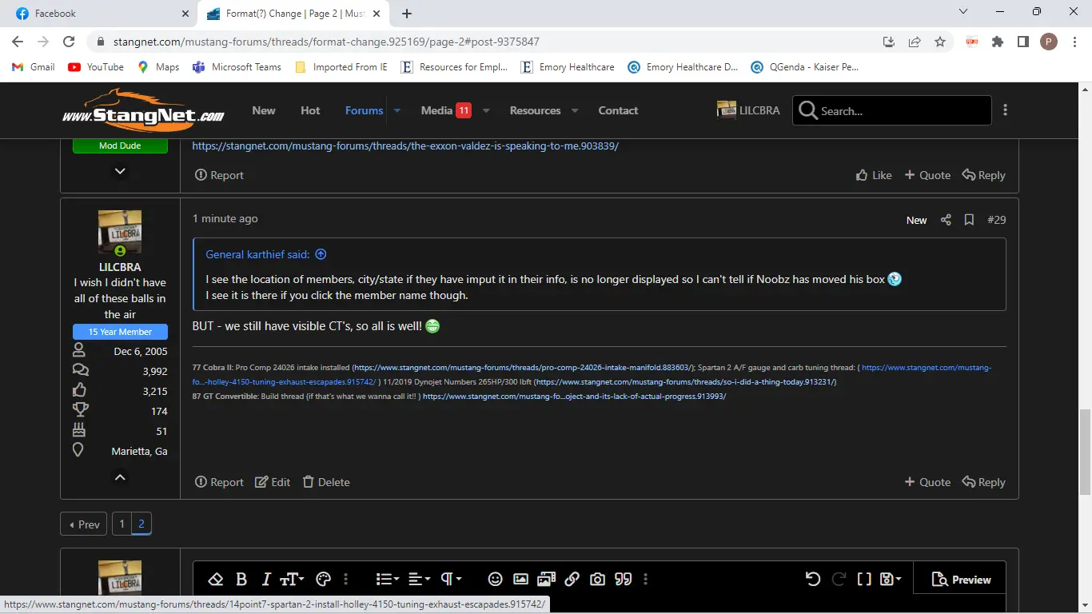Image resolution: width=1092 pixels, height=614 pixels.
Task: Open post #29 permalink
Action: (x=997, y=220)
